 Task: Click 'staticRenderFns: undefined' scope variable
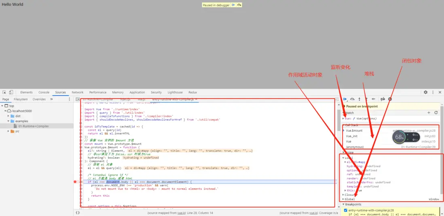[x=368, y=183]
